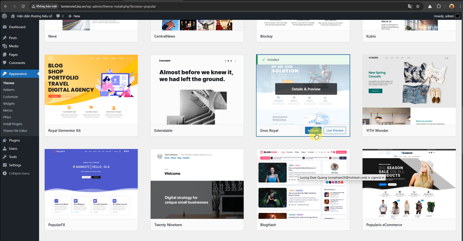The height and width of the screenshot is (241, 463).
Task: Click the Users person icon
Action: click(x=5, y=148)
